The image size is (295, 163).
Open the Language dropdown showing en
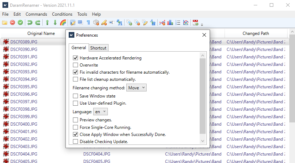pyautogui.click(x=100, y=112)
